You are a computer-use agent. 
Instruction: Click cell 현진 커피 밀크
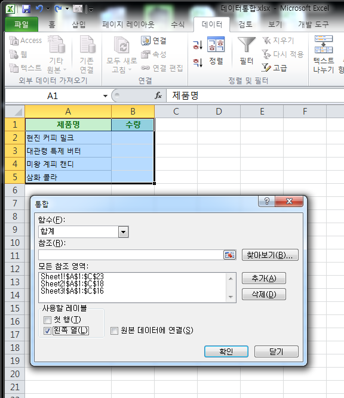click(68, 138)
